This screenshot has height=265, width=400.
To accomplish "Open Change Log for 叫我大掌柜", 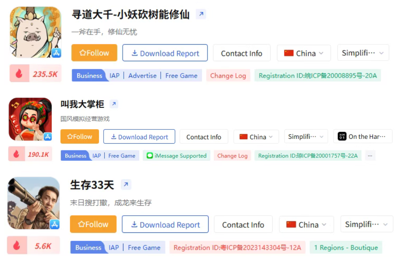I will [232, 156].
